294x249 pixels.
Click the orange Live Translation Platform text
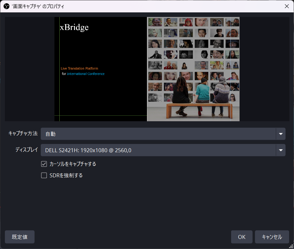coord(79,68)
